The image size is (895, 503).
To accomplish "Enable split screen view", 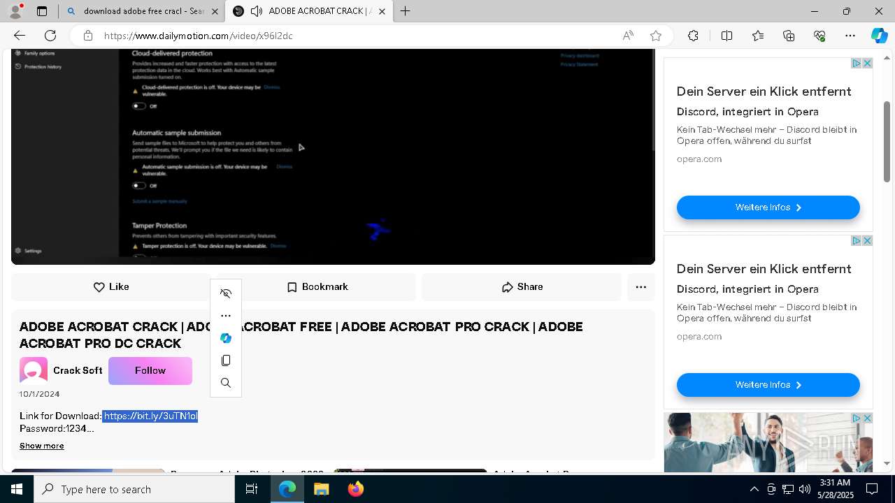I will pos(726,36).
